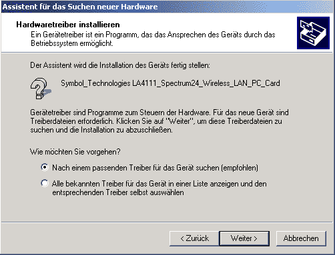Cancel the wizard with Abbrechen
This screenshot has width=335, height=255.
coord(301,238)
